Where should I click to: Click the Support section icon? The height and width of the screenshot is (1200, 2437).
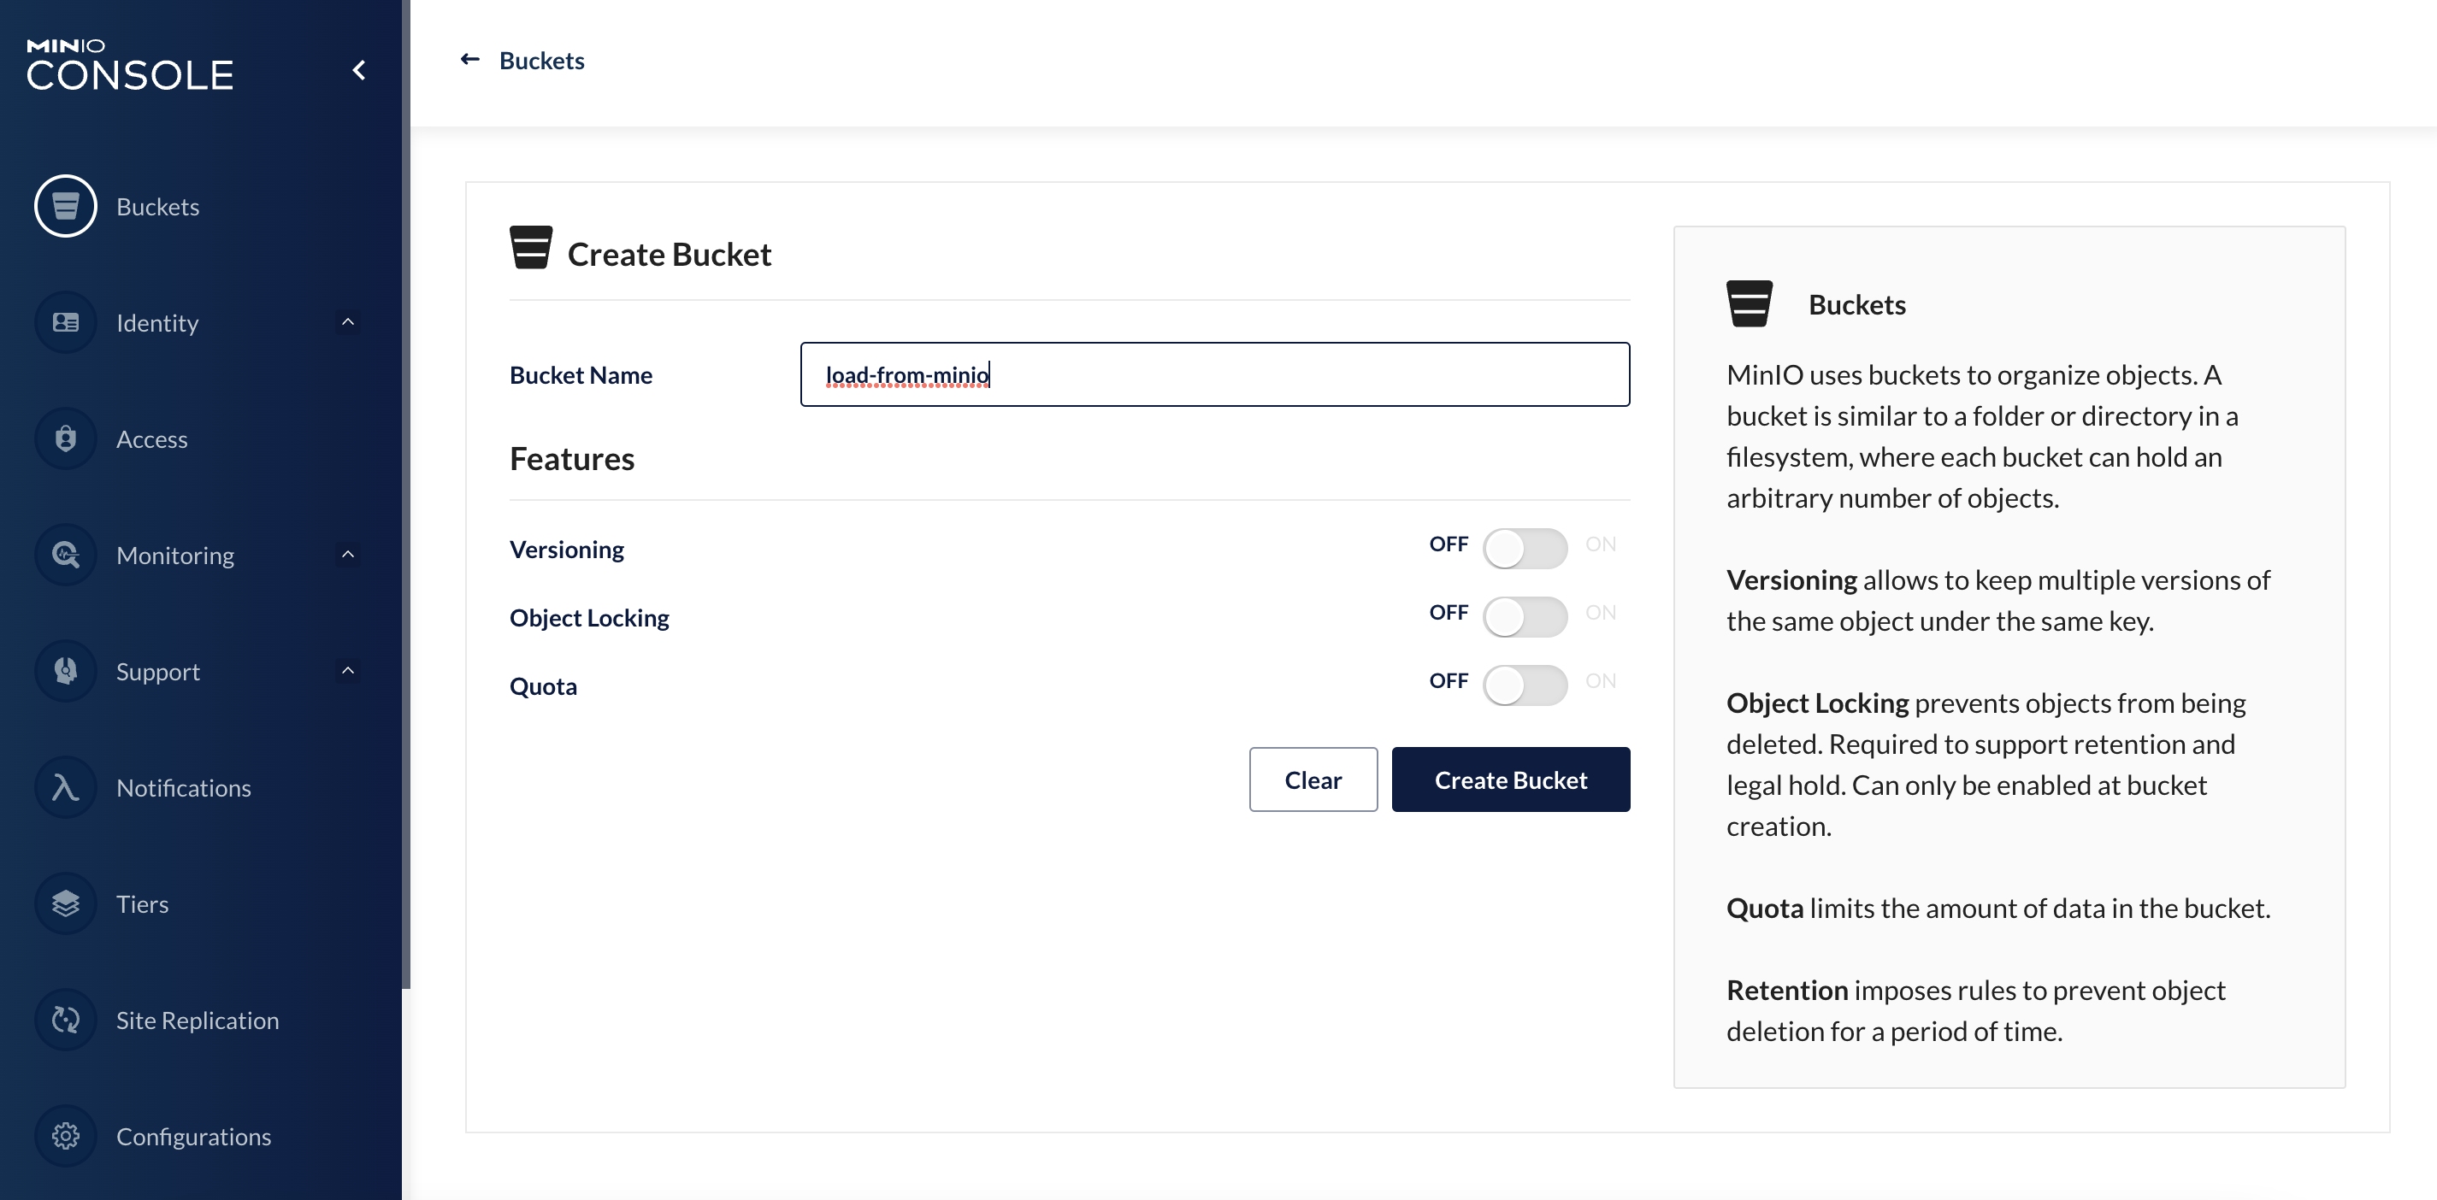pos(62,670)
